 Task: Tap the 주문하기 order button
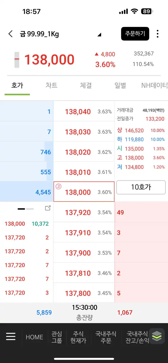tap(135, 34)
